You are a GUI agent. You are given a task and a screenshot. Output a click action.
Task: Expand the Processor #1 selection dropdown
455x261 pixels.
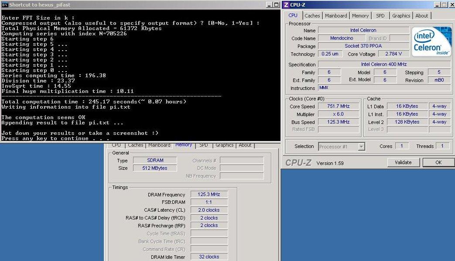[x=361, y=147]
